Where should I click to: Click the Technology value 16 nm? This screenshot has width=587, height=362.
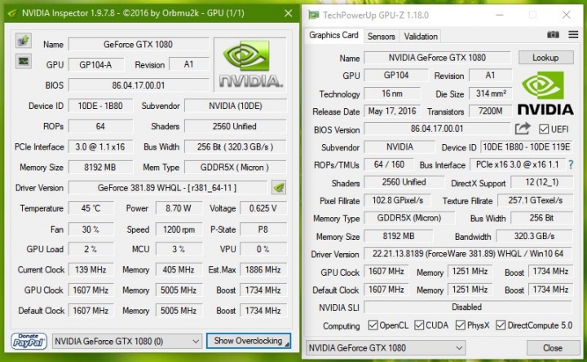coord(392,94)
